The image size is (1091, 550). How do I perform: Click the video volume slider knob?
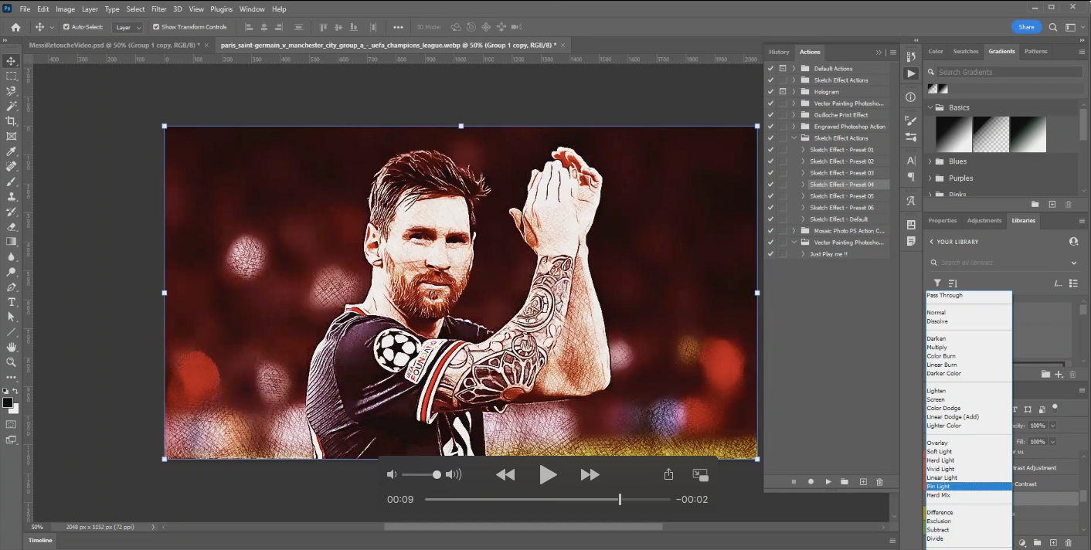[437, 474]
